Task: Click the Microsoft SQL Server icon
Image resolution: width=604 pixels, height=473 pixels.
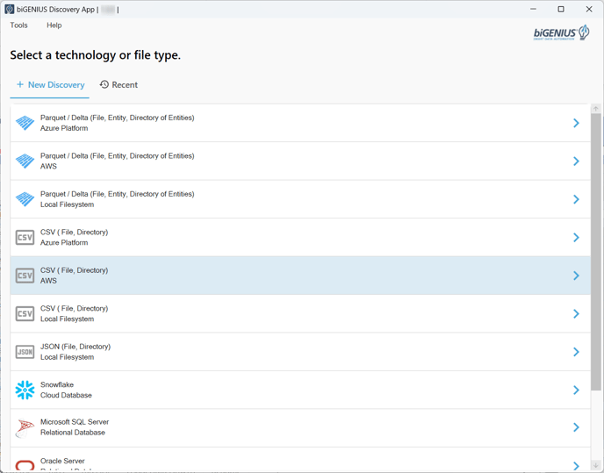Action: (x=25, y=428)
